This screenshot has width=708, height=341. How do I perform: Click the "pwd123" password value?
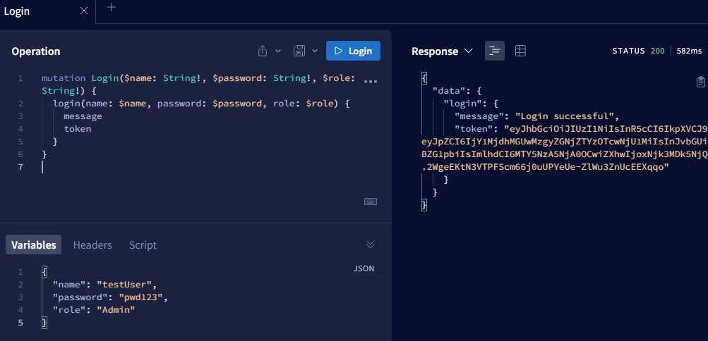coord(140,297)
